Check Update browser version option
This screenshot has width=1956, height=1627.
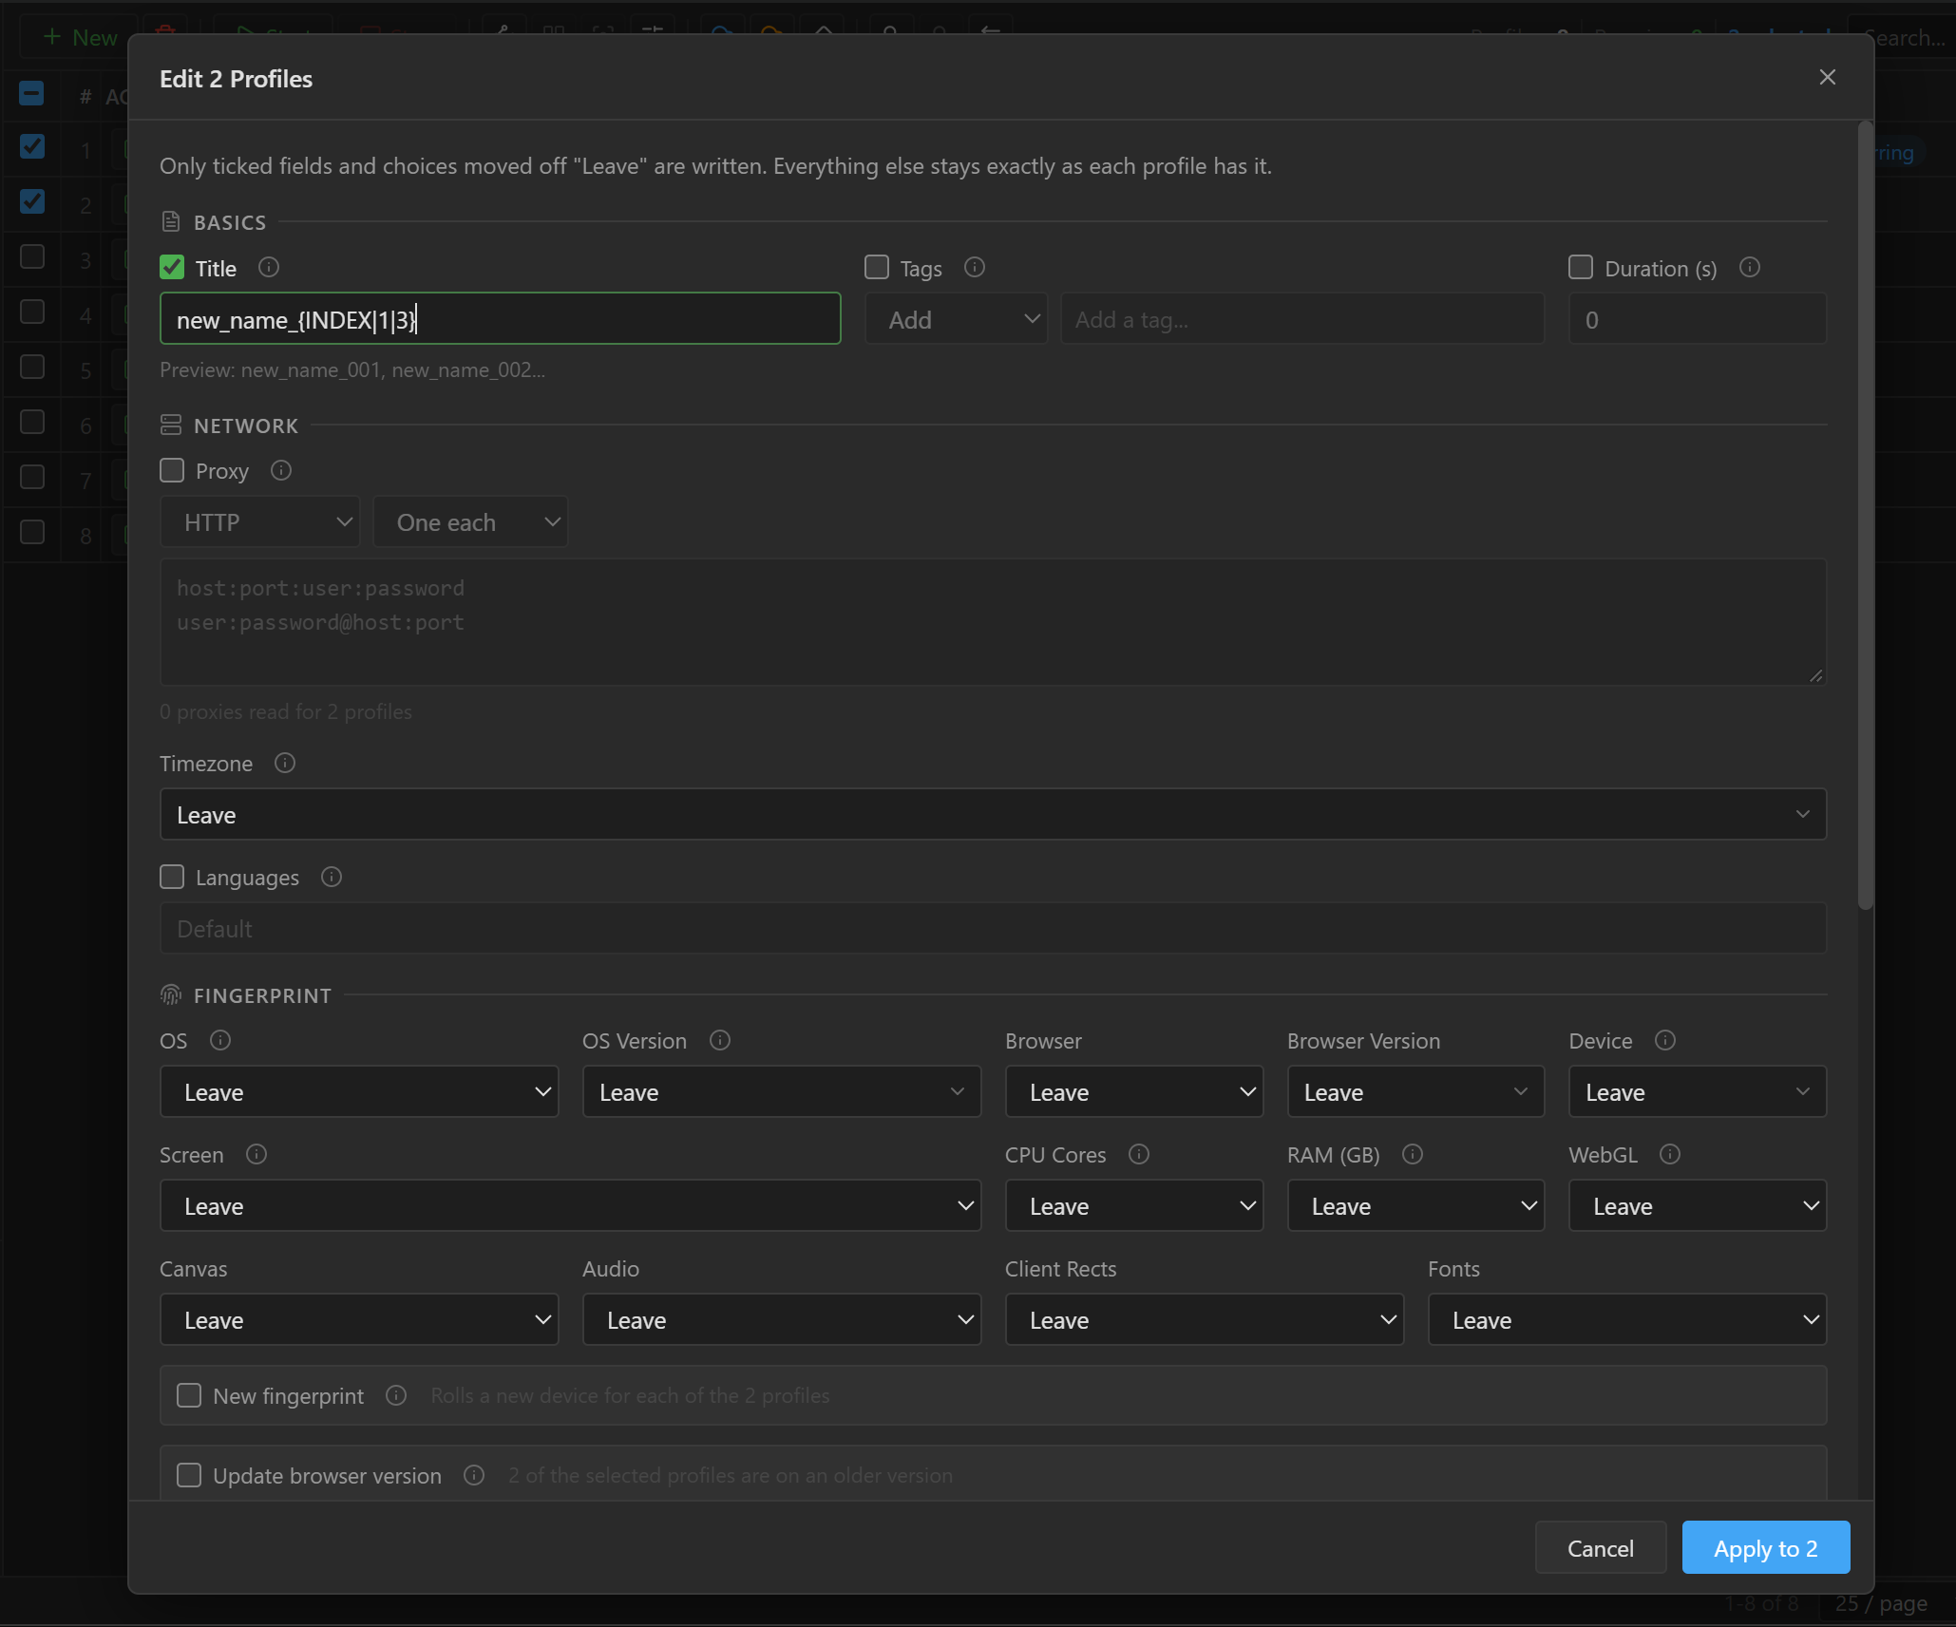pos(189,1475)
